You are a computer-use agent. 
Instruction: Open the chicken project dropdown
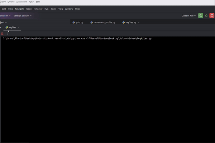[x=5, y=16]
